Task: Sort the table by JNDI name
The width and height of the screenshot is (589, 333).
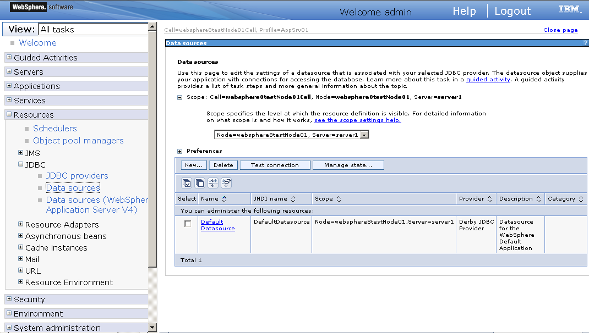Action: (x=293, y=198)
